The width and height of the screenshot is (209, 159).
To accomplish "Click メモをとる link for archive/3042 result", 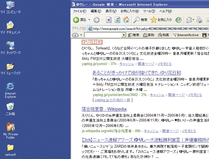I will (x=195, y=95).
